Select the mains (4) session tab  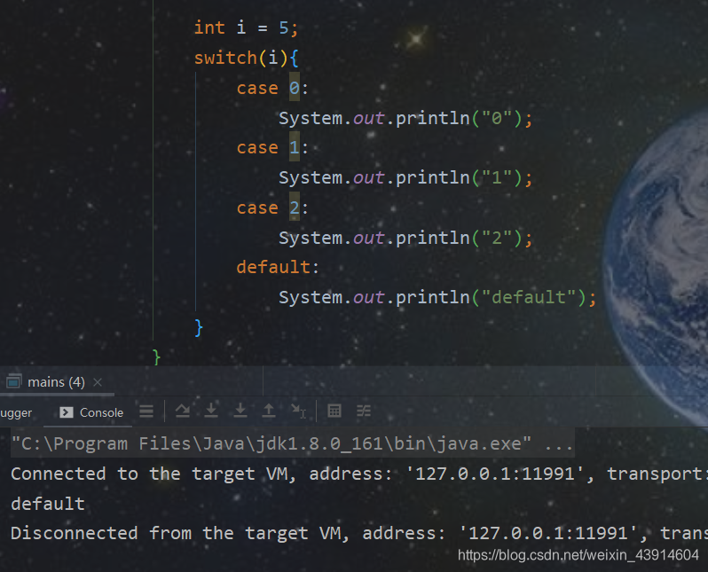tap(57, 382)
